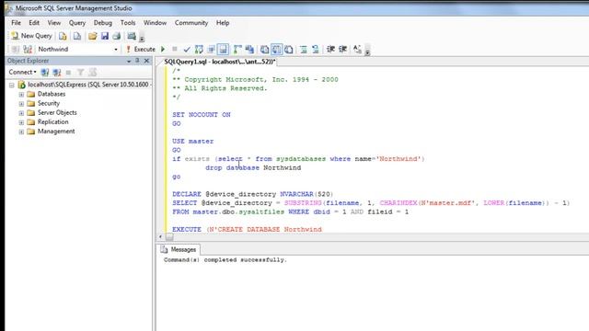This screenshot has width=589, height=331.
Task: Open the Query menu
Action: point(77,23)
